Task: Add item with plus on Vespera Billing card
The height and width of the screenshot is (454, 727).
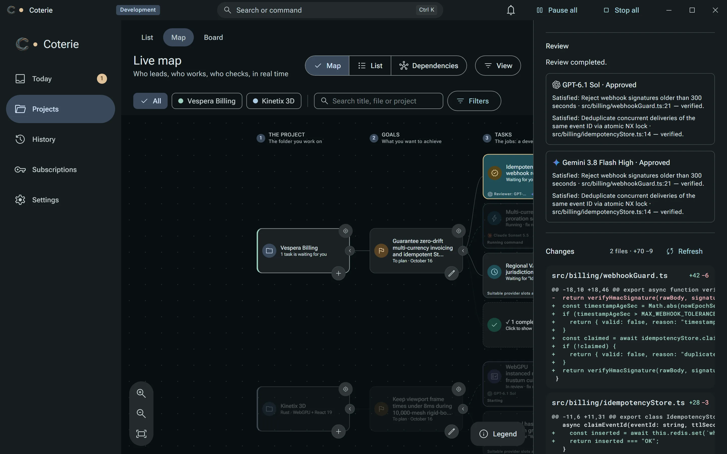Action: [338, 273]
